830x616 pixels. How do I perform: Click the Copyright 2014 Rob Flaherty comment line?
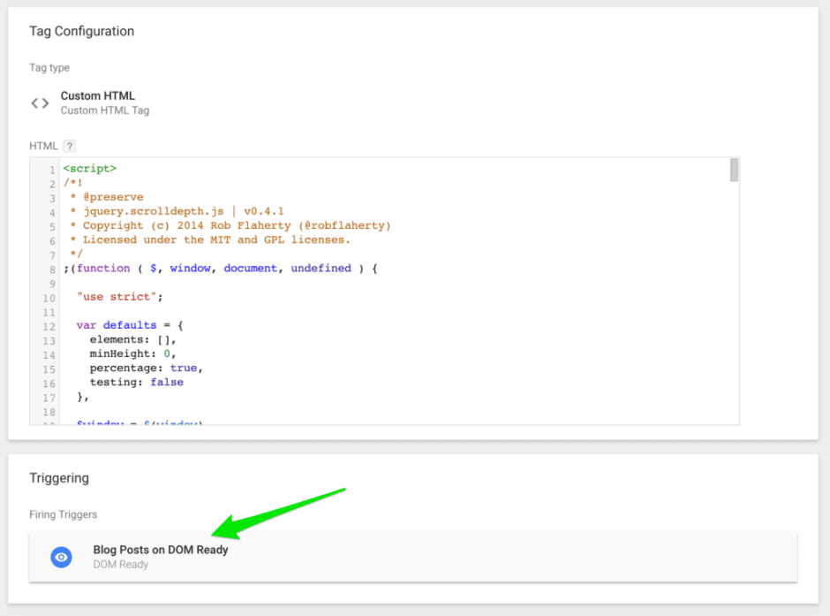pos(236,226)
